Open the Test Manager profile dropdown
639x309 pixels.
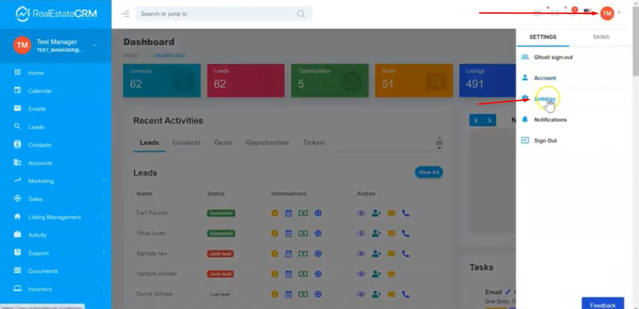[94, 45]
